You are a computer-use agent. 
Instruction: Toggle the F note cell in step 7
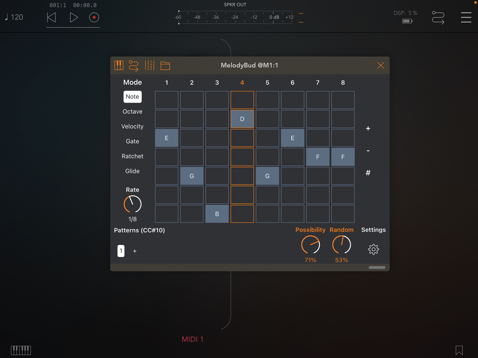coord(318,157)
